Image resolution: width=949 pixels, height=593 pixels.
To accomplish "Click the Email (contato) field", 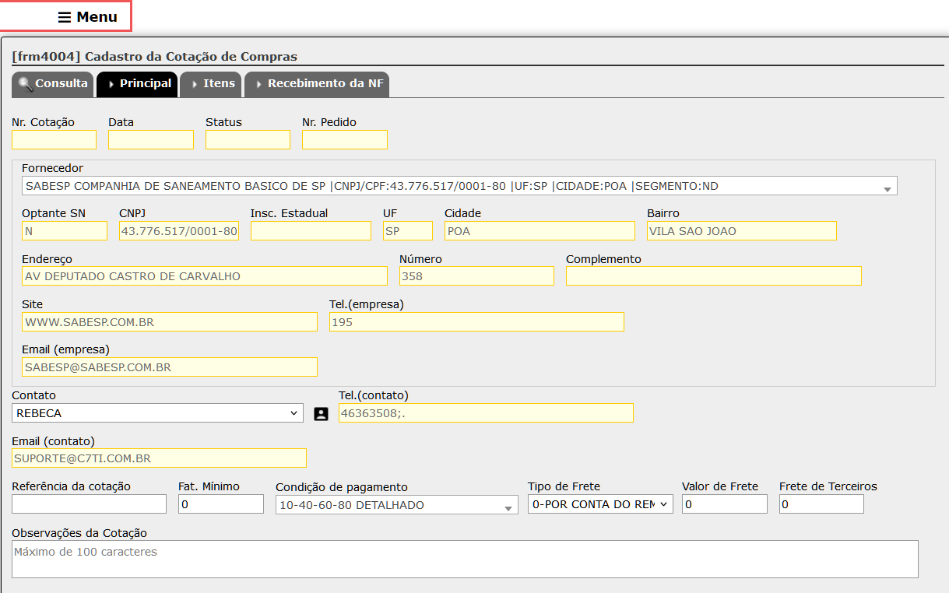I will [160, 458].
